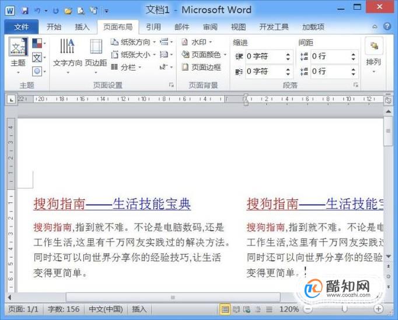398x320 pixels.
Task: Click the Open folder icon in quick access toolbar
Action: [x=68, y=10]
